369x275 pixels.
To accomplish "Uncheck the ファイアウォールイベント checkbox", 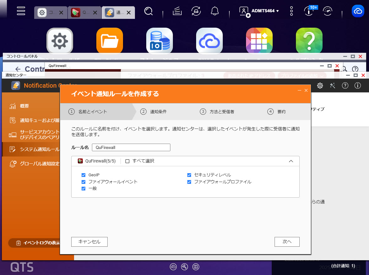I will pyautogui.click(x=83, y=182).
